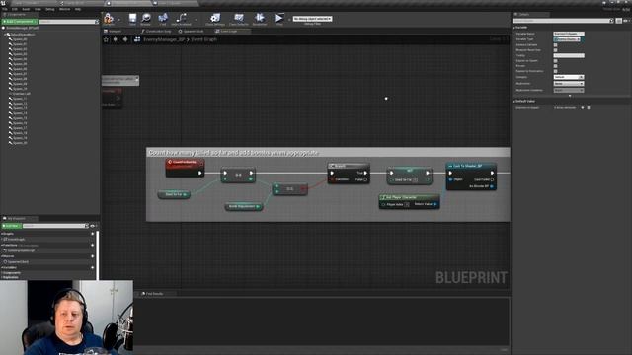Image resolution: width=632 pixels, height=355 pixels.
Task: Open the Category dropdown in Details
Action: (569, 77)
